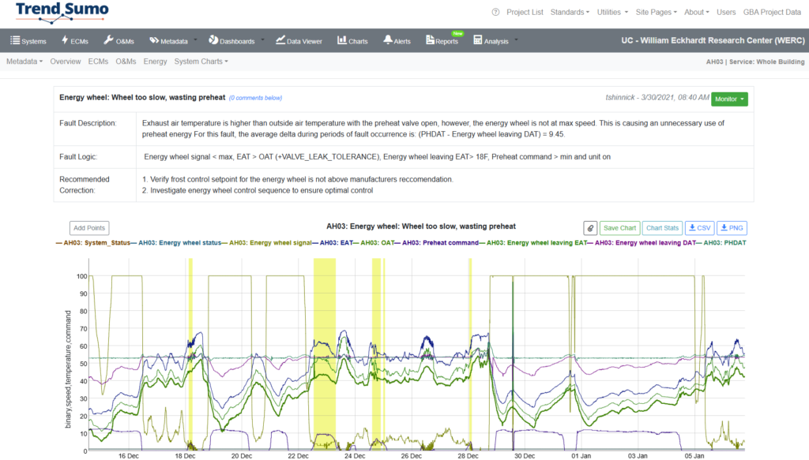Screen dimensions: 809x460
Task: Download the chart data as CSV
Action: 700,228
